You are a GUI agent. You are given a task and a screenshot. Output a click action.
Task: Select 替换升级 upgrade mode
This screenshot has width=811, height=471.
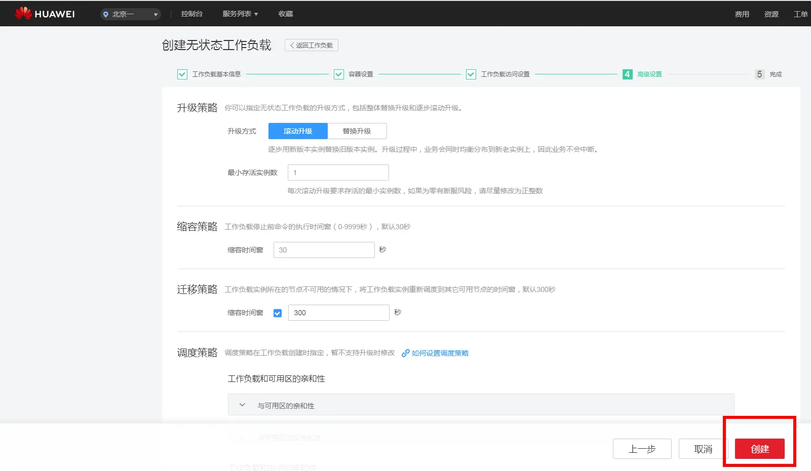pyautogui.click(x=357, y=131)
